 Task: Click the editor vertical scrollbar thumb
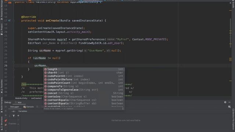230,33
